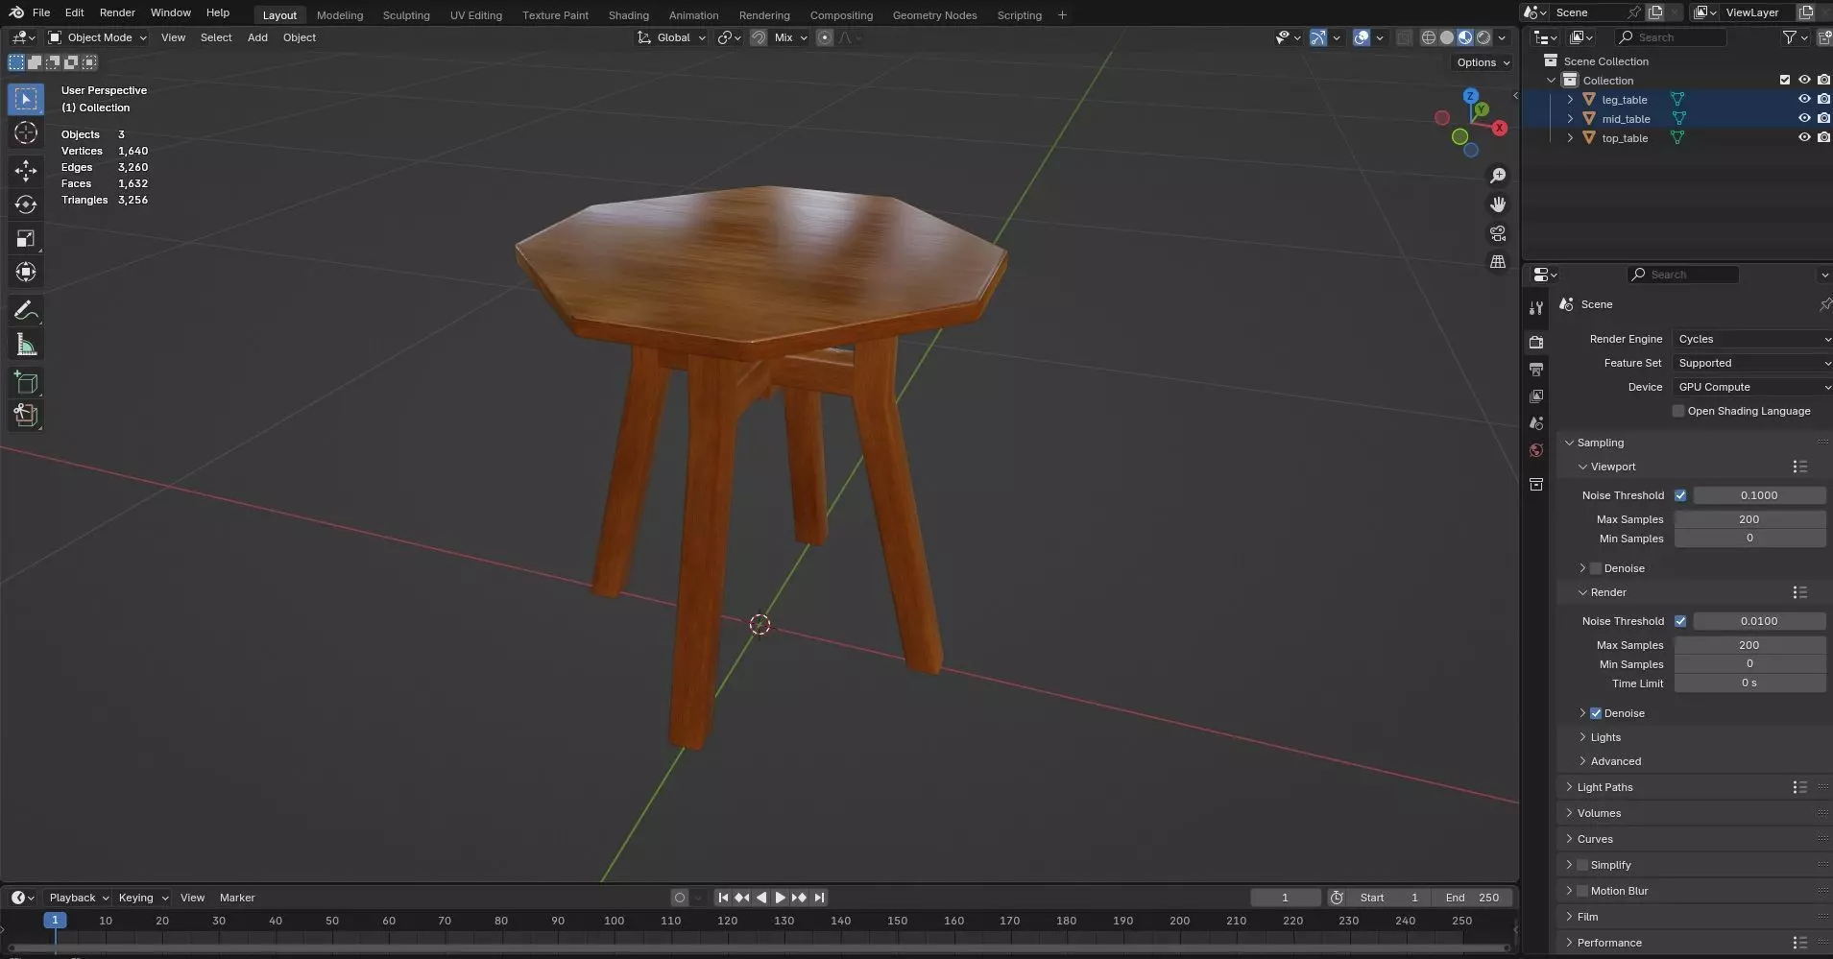Open the View Layer properties tab
The image size is (1833, 959).
pos(1536,396)
